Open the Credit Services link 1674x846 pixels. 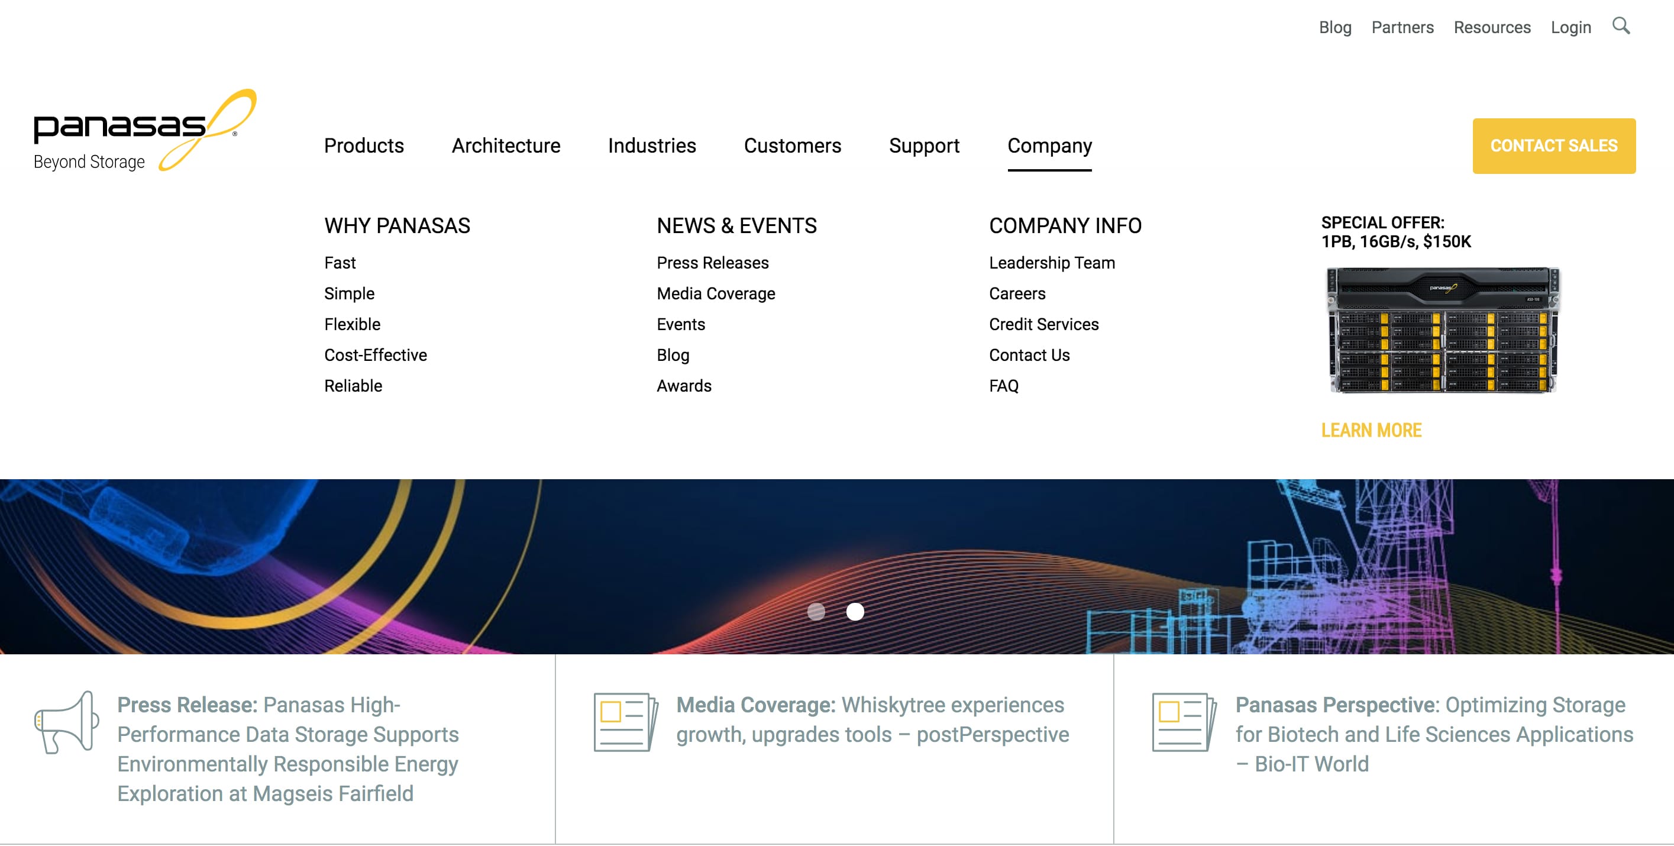point(1043,324)
